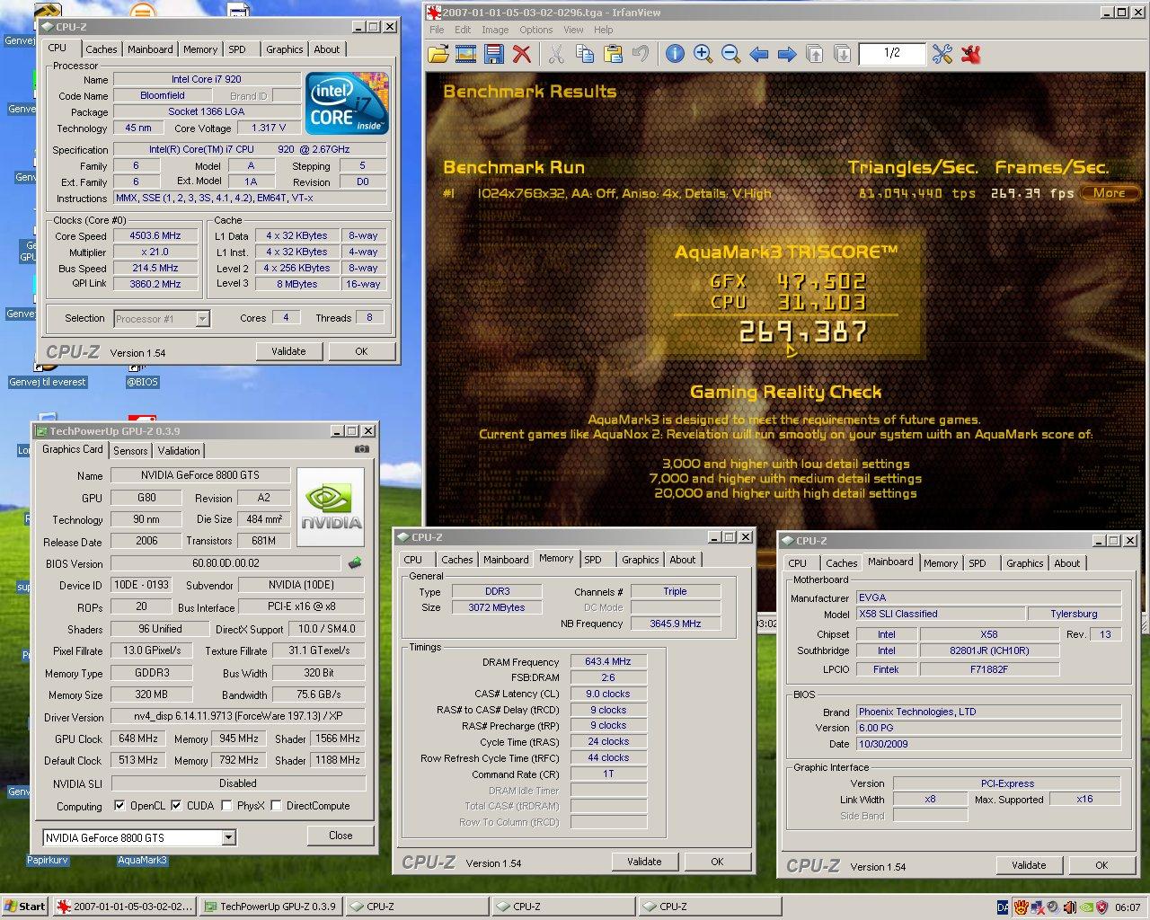Viewport: 1150px width, 920px height.
Task: Click the Driver Version field in GPU-Z
Action: coord(238,717)
